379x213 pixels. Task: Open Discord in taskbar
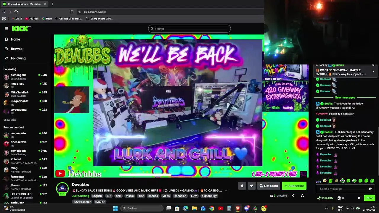tap(247, 208)
